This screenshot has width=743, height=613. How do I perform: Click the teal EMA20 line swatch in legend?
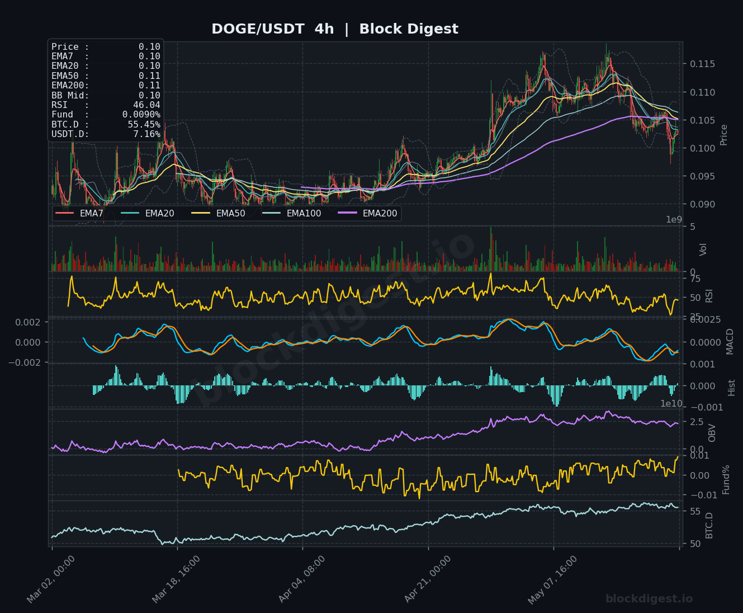(x=130, y=213)
